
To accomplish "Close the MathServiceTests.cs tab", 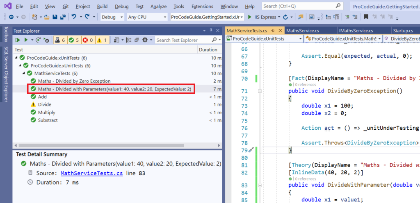I will point(280,31).
